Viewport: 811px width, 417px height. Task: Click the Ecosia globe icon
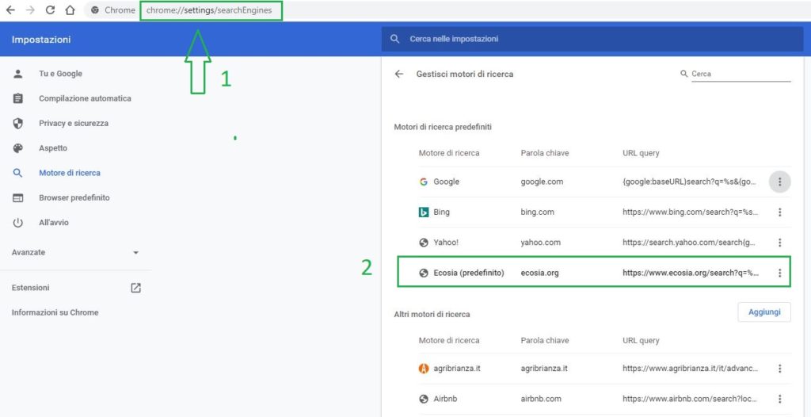(x=424, y=273)
